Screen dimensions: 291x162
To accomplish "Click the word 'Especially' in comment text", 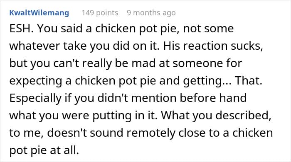I will [35, 98].
